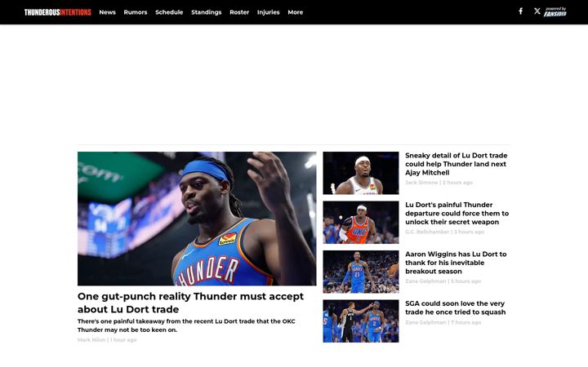Open 'SGA could soon love the very trade' article
Viewport: 588px width, 367px height.
click(x=455, y=307)
